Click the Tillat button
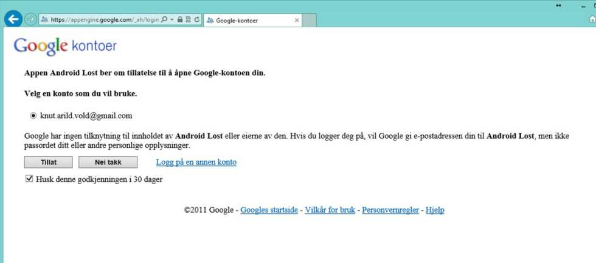596x263 pixels. (49, 162)
